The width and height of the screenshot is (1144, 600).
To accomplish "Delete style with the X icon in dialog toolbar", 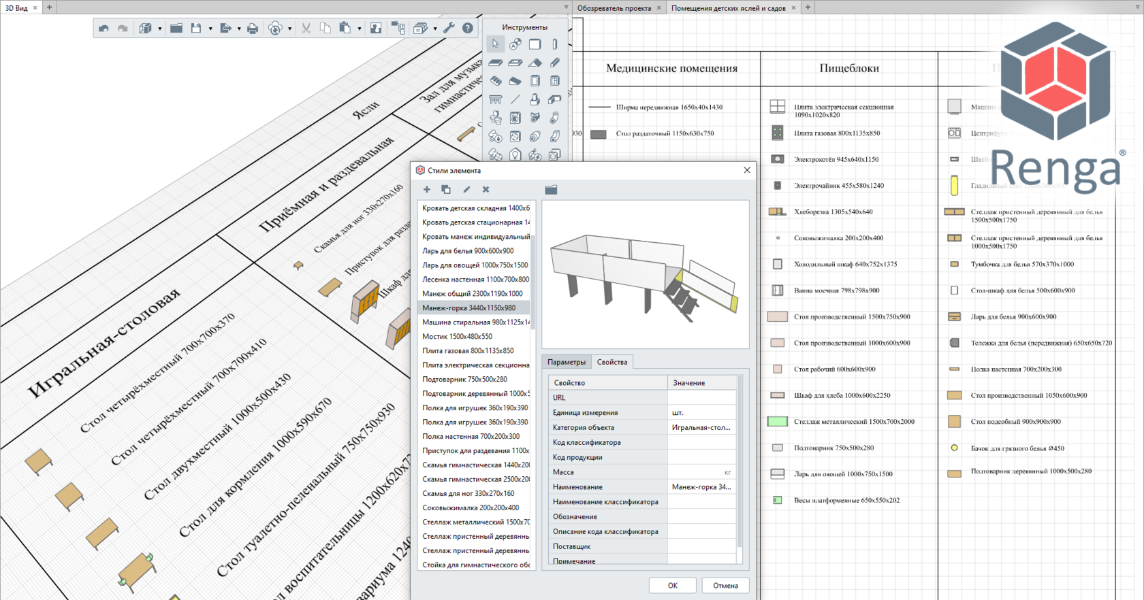I will 486,190.
